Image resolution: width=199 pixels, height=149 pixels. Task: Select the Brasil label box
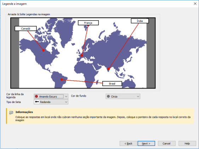coord(112,84)
